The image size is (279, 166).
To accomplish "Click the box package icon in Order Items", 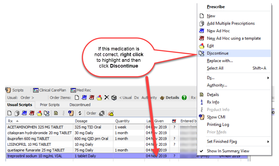I will point(114,98).
